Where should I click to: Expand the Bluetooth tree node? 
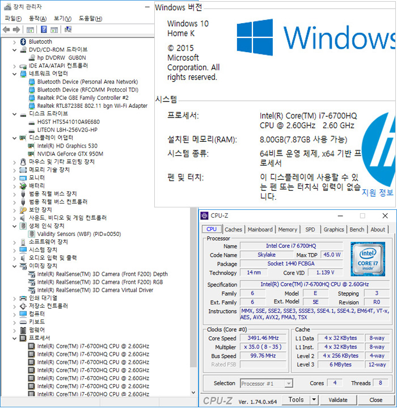tap(14, 42)
